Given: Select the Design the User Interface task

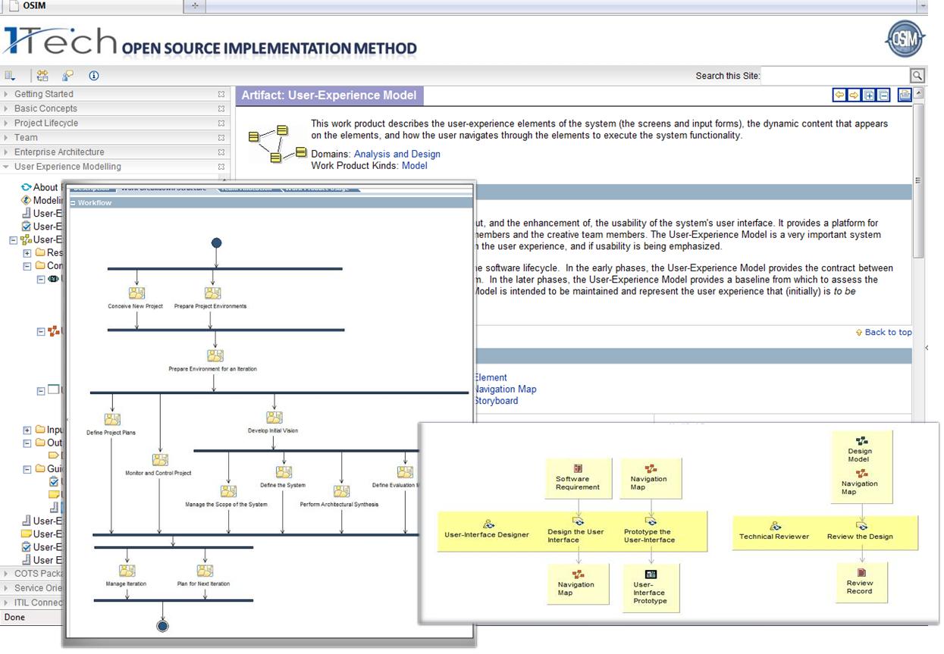Looking at the screenshot, I should click(x=575, y=530).
